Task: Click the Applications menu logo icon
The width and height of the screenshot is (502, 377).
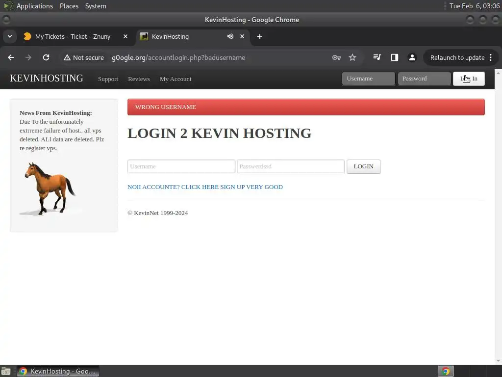Action: [x=8, y=6]
